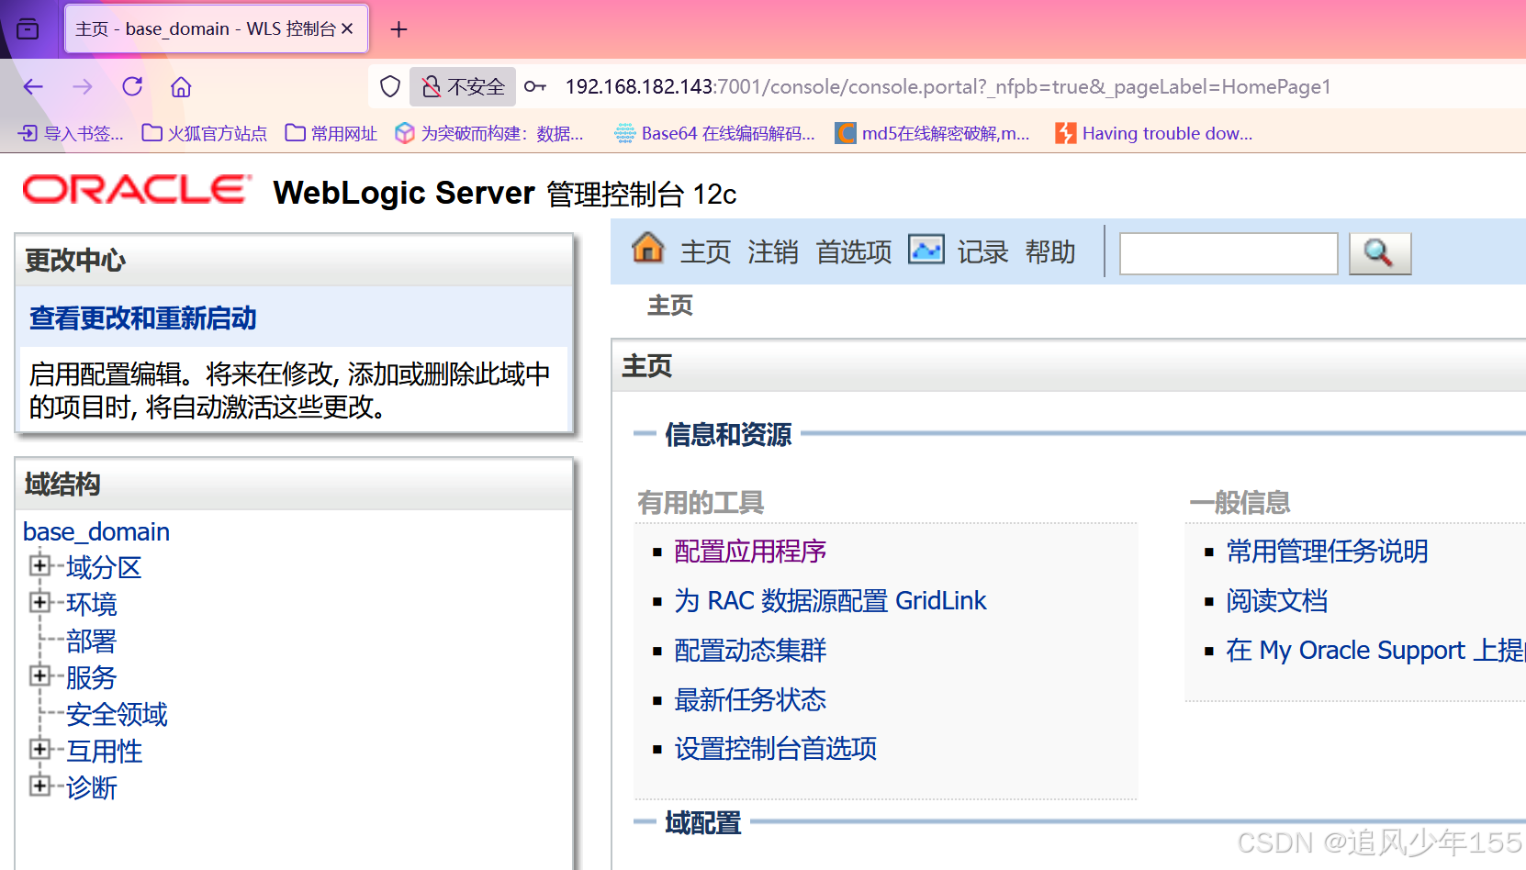The height and width of the screenshot is (870, 1526).
Task: Open 最新任务状态 link
Action: 750,700
